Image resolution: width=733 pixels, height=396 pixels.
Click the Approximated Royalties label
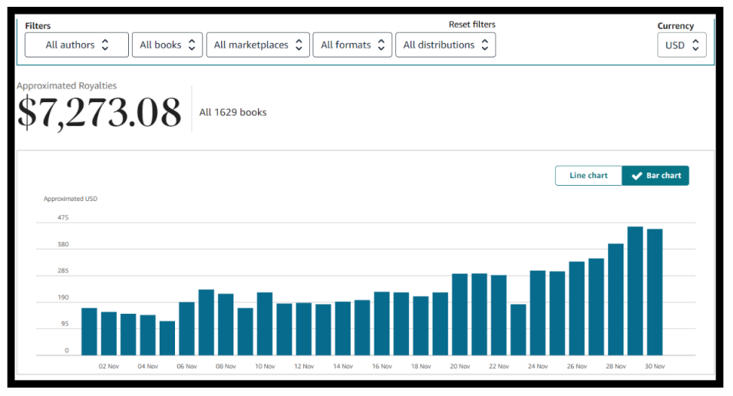(67, 85)
